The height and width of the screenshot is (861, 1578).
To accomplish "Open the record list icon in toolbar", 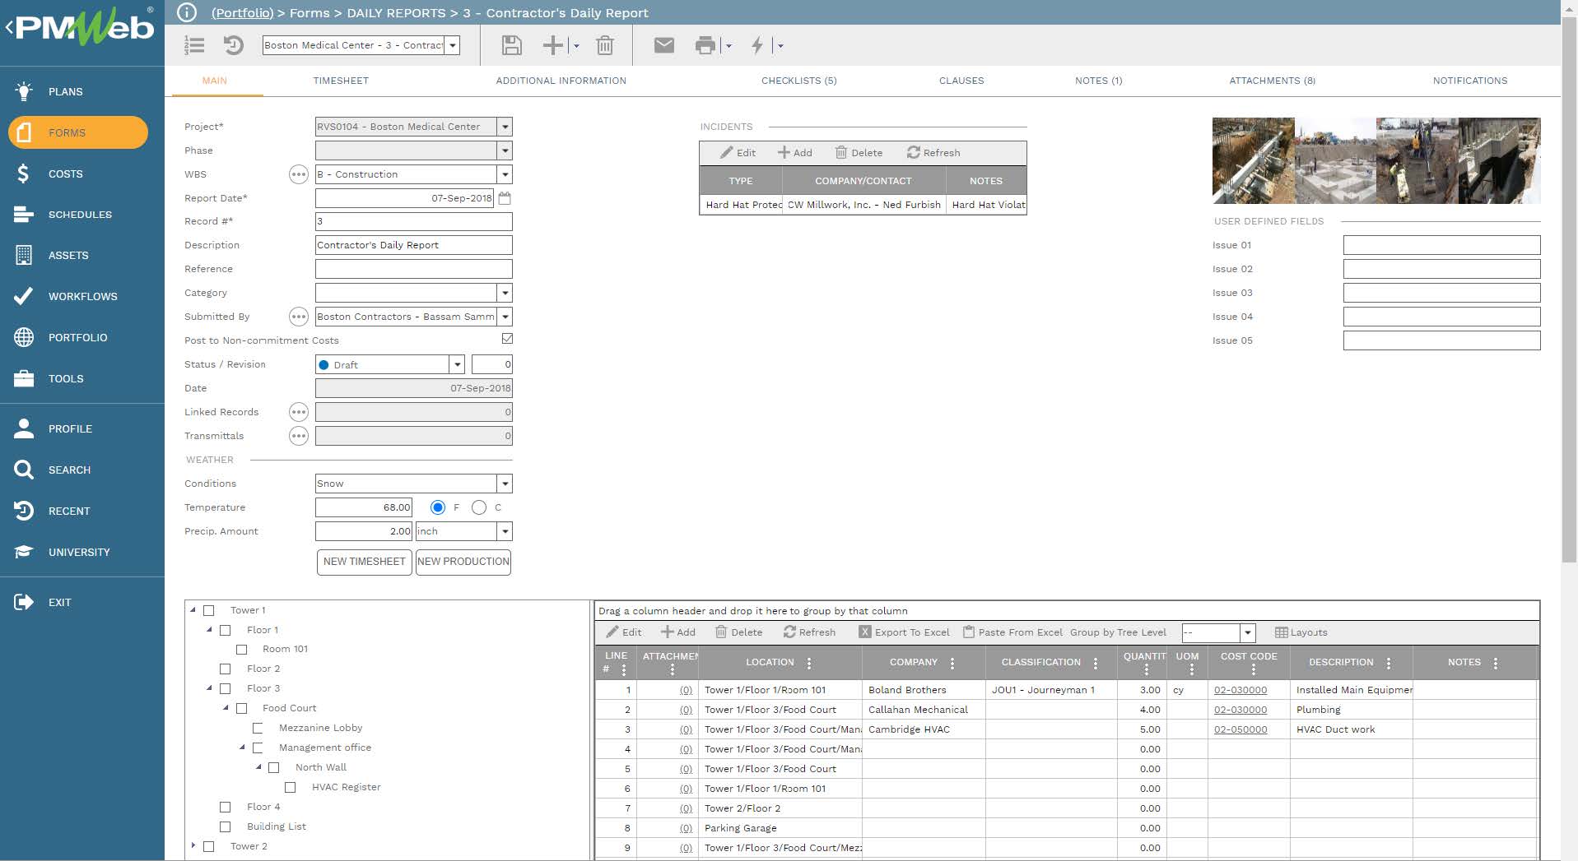I will click(194, 45).
